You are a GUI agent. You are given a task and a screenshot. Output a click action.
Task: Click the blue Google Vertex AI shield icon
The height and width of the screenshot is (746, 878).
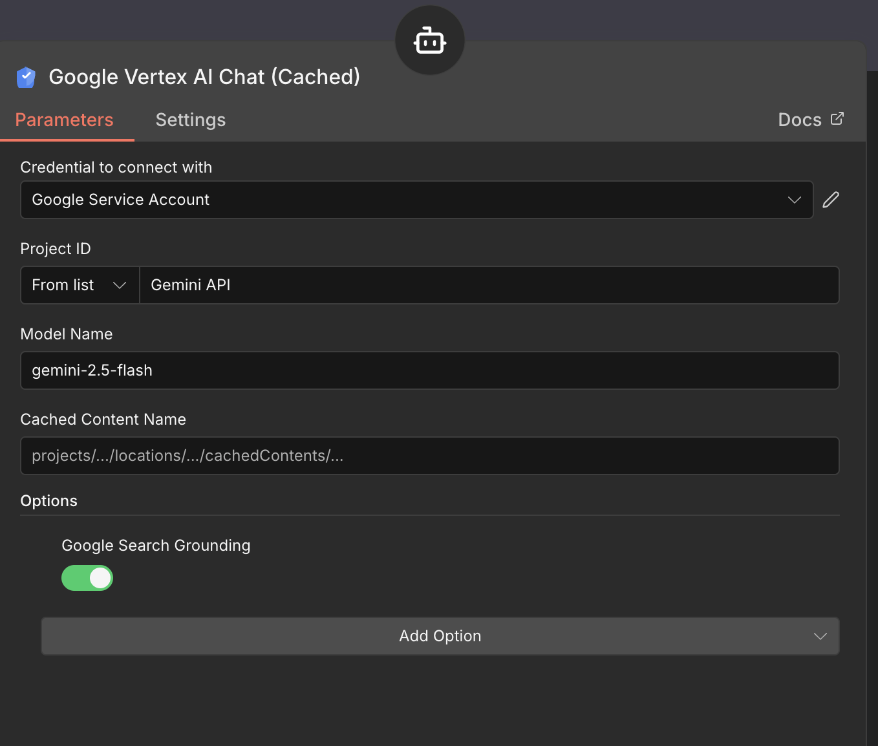click(x=26, y=78)
